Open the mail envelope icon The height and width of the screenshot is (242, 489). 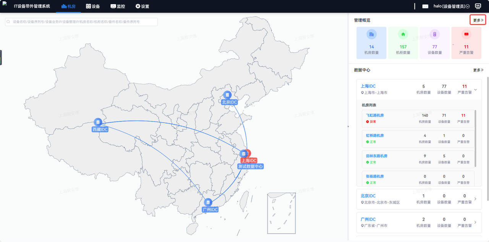(x=425, y=6)
